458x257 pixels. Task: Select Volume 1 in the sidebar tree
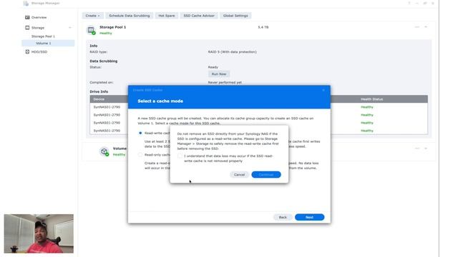pyautogui.click(x=48, y=43)
